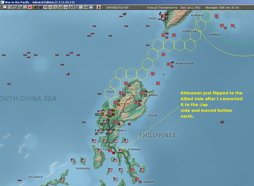
Task: Click the red arrow end turn button
Action: click(99, 7)
